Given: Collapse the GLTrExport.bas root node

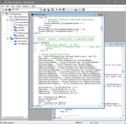Looking at the screenshot, I should [x=3, y=14].
